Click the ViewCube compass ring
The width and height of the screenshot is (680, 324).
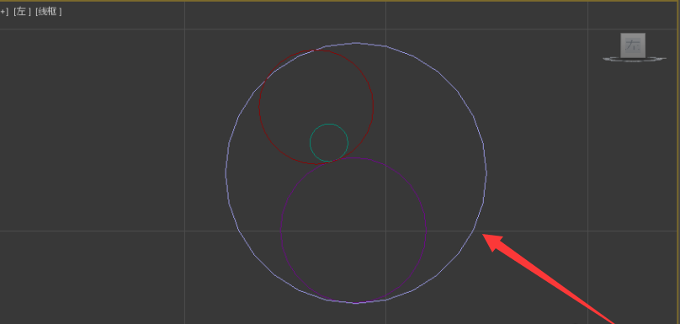coord(635,60)
